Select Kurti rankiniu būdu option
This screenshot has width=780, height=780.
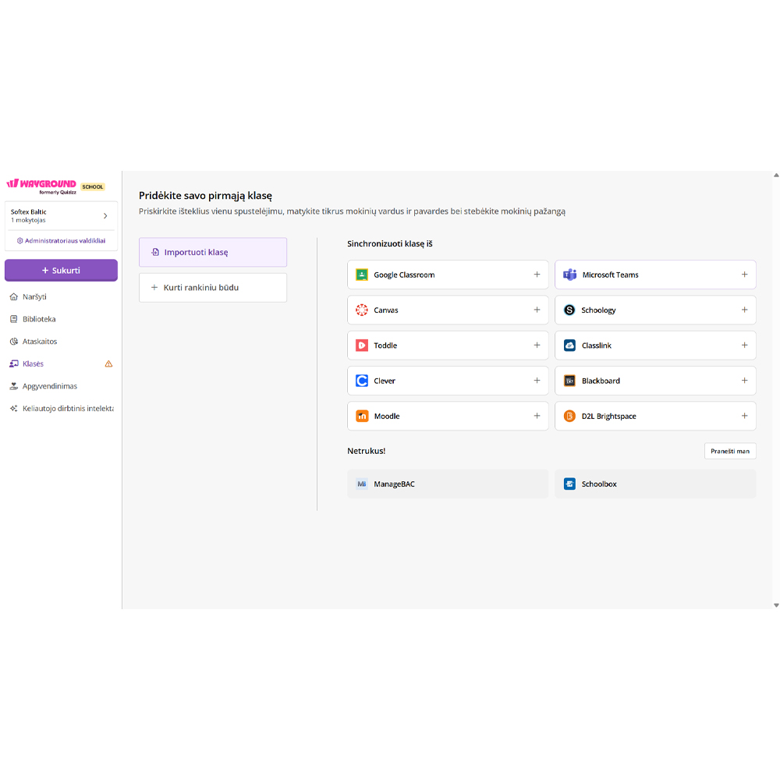coord(213,288)
